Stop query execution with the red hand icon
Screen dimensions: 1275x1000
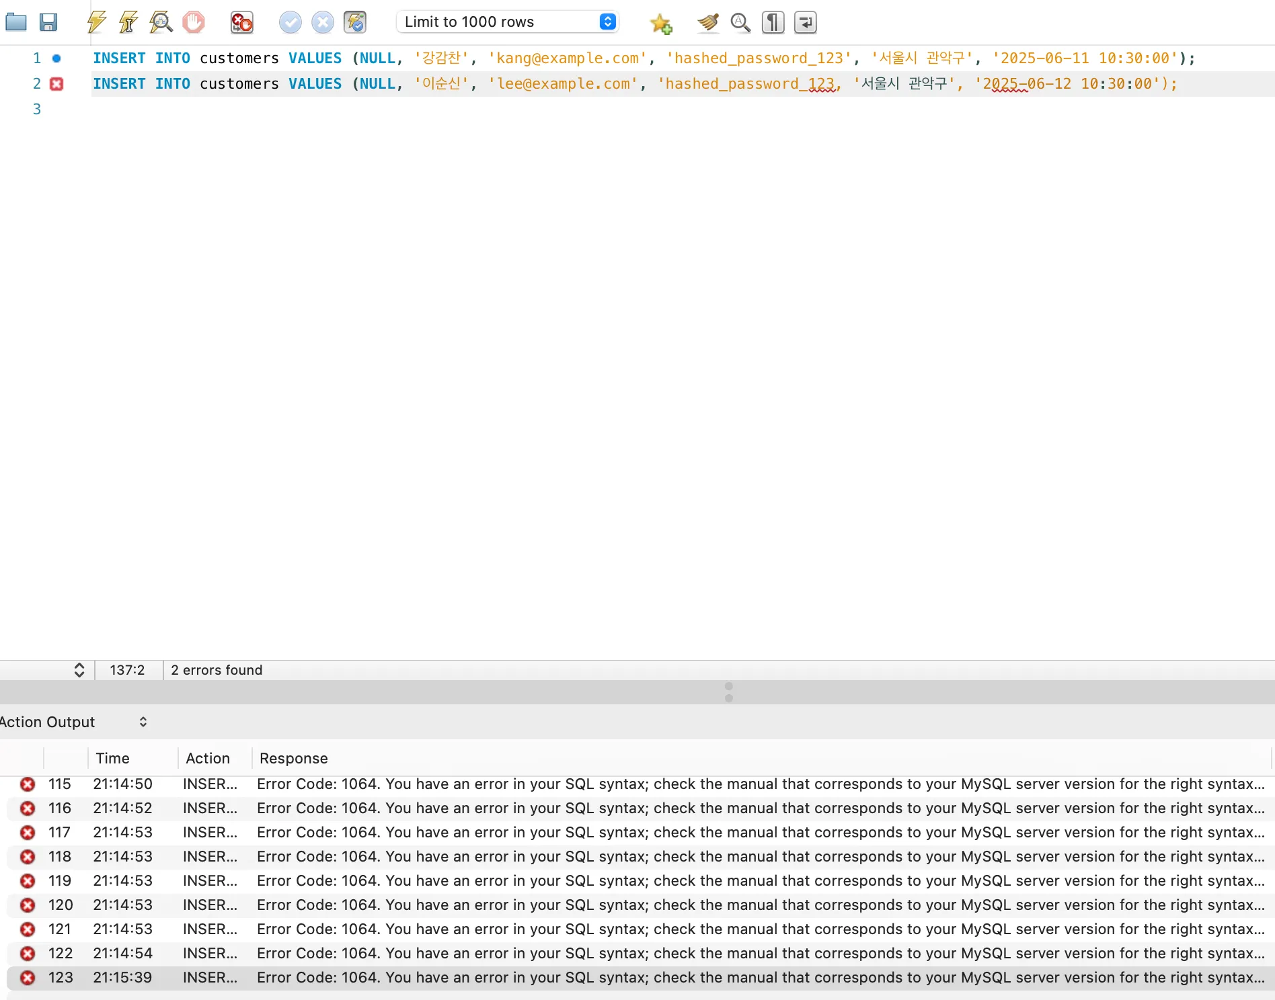(194, 22)
